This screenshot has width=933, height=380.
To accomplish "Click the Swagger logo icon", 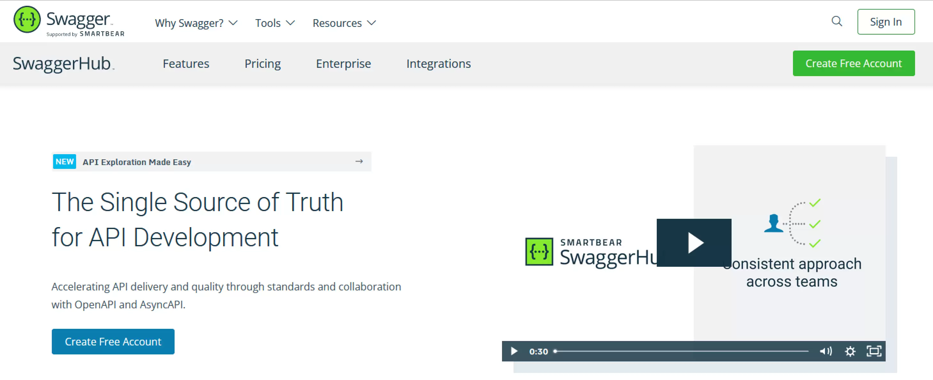I will pyautogui.click(x=27, y=20).
